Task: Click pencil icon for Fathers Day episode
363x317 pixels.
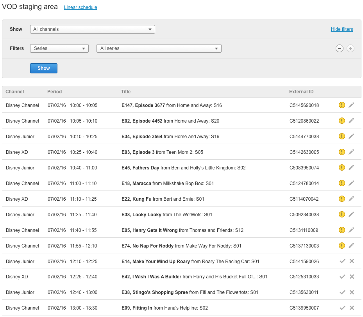Action: coord(351,167)
